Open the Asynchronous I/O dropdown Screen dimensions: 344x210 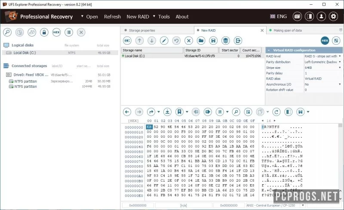pos(340,84)
